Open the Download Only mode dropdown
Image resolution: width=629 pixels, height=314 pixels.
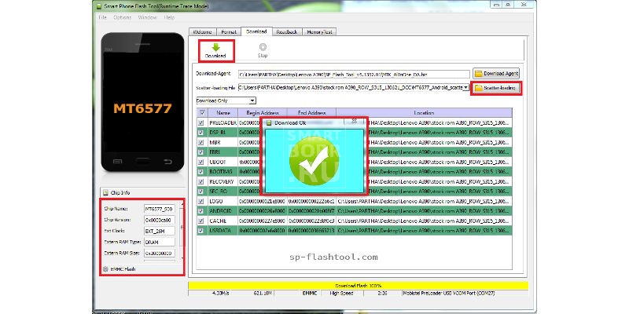(252, 100)
